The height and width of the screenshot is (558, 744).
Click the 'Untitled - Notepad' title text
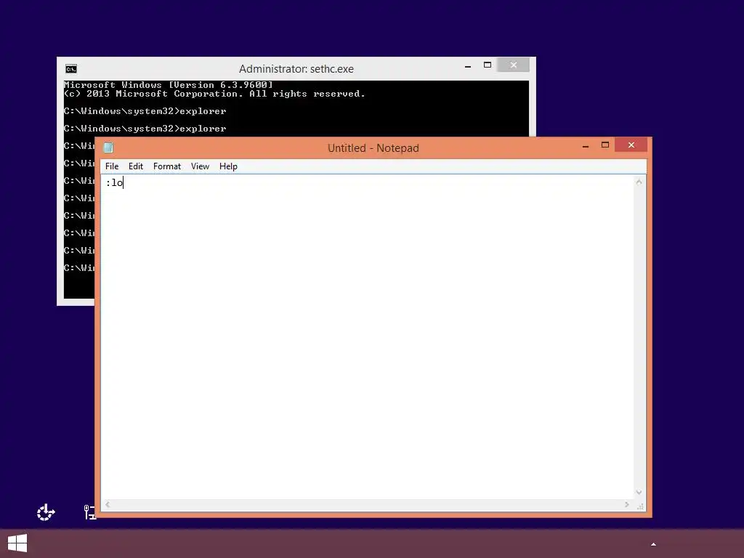(373, 148)
